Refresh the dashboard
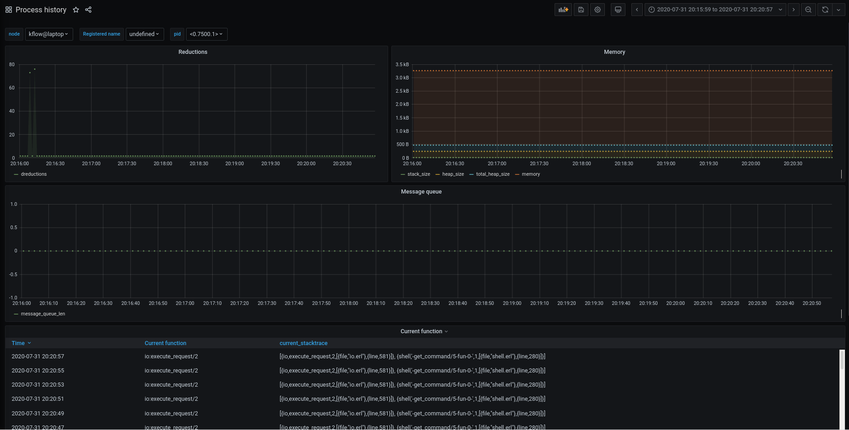 coord(825,10)
